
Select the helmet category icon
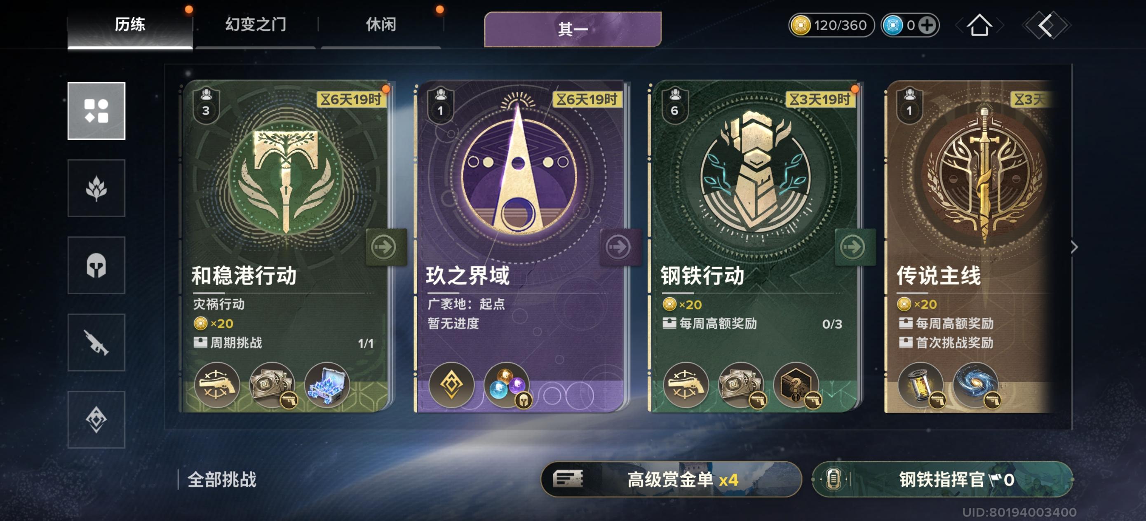pos(96,265)
